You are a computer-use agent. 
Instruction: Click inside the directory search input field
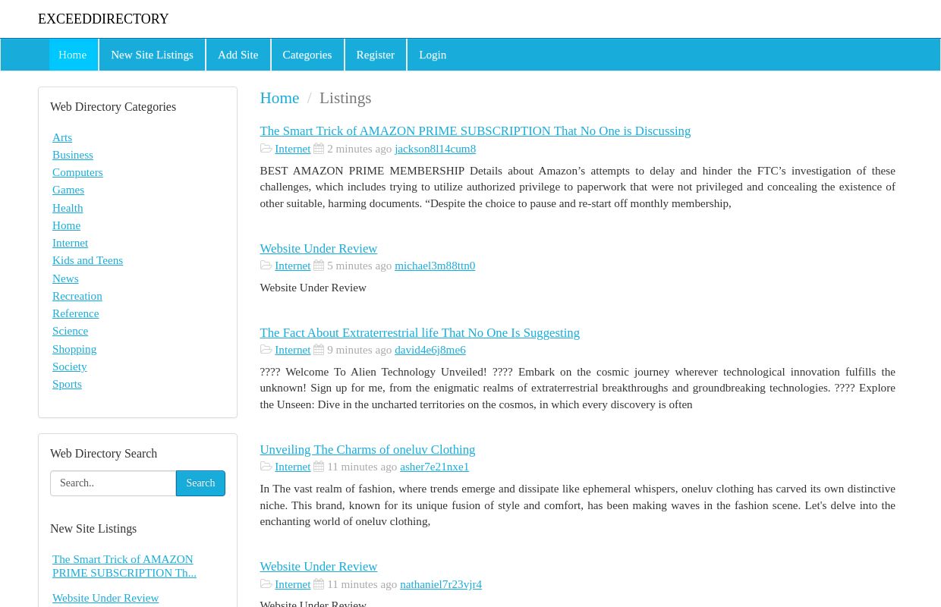click(112, 483)
